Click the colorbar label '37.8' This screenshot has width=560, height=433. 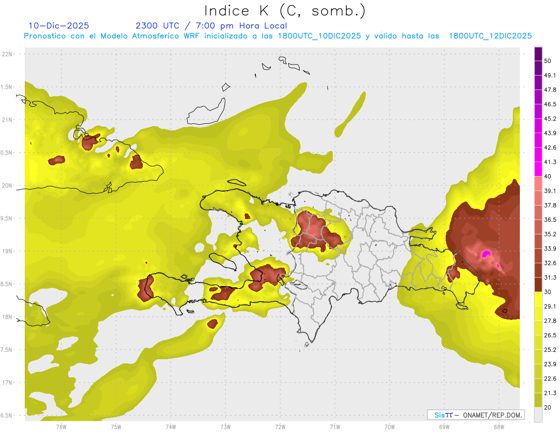[x=550, y=205]
